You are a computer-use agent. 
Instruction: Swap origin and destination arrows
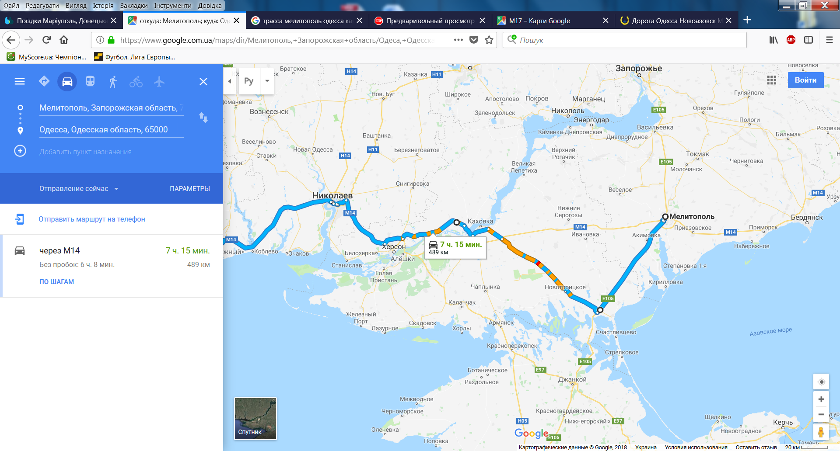coord(203,118)
